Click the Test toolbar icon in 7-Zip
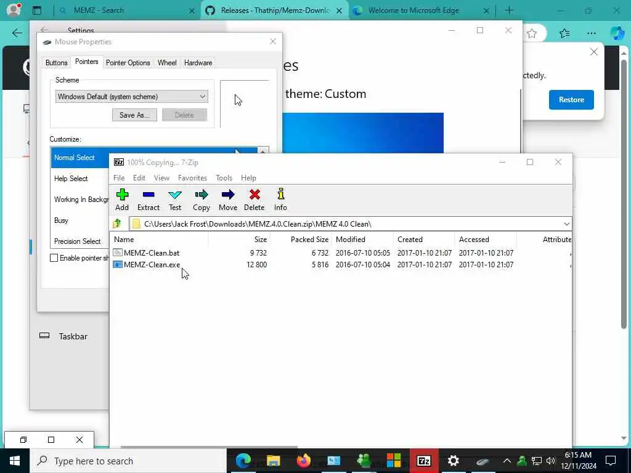The height and width of the screenshot is (473, 631). click(x=174, y=200)
